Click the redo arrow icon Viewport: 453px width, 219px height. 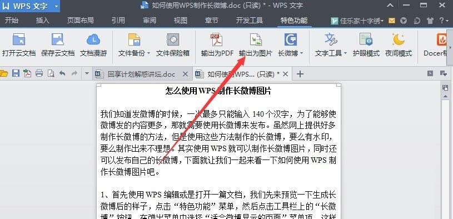coord(74,73)
